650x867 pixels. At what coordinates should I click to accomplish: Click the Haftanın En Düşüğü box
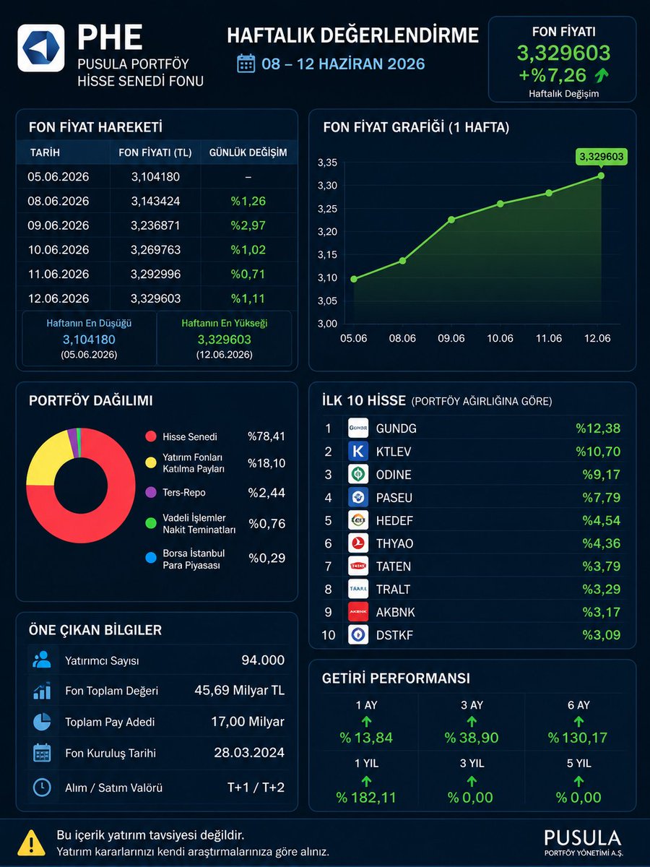[x=88, y=339]
